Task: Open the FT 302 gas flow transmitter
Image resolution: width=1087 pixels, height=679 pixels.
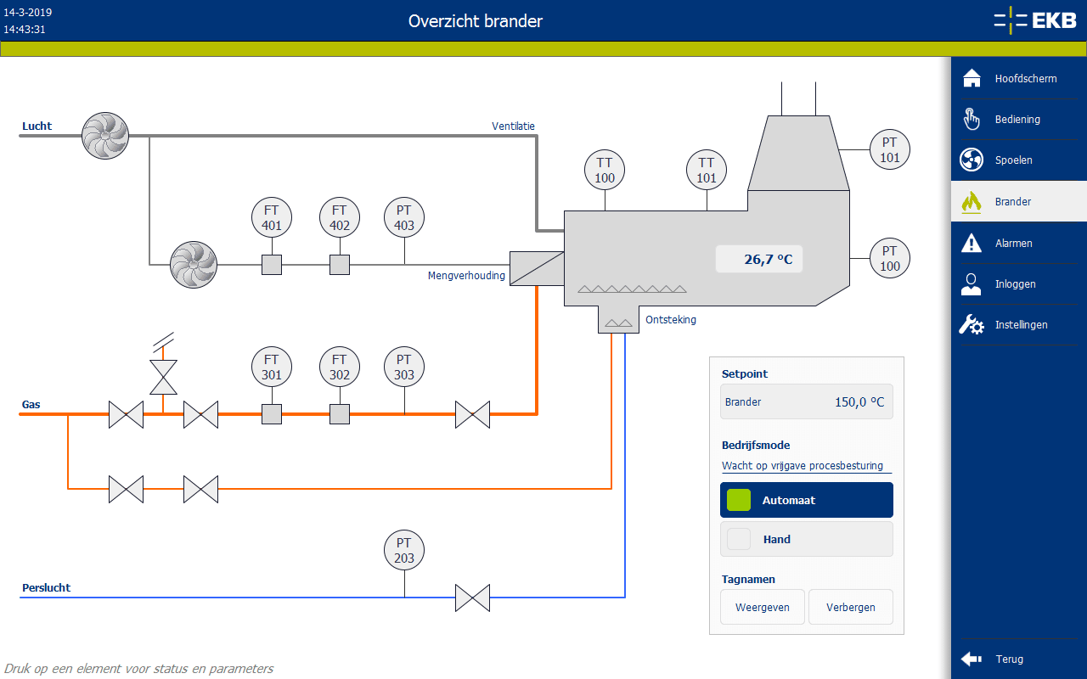Action: (340, 367)
